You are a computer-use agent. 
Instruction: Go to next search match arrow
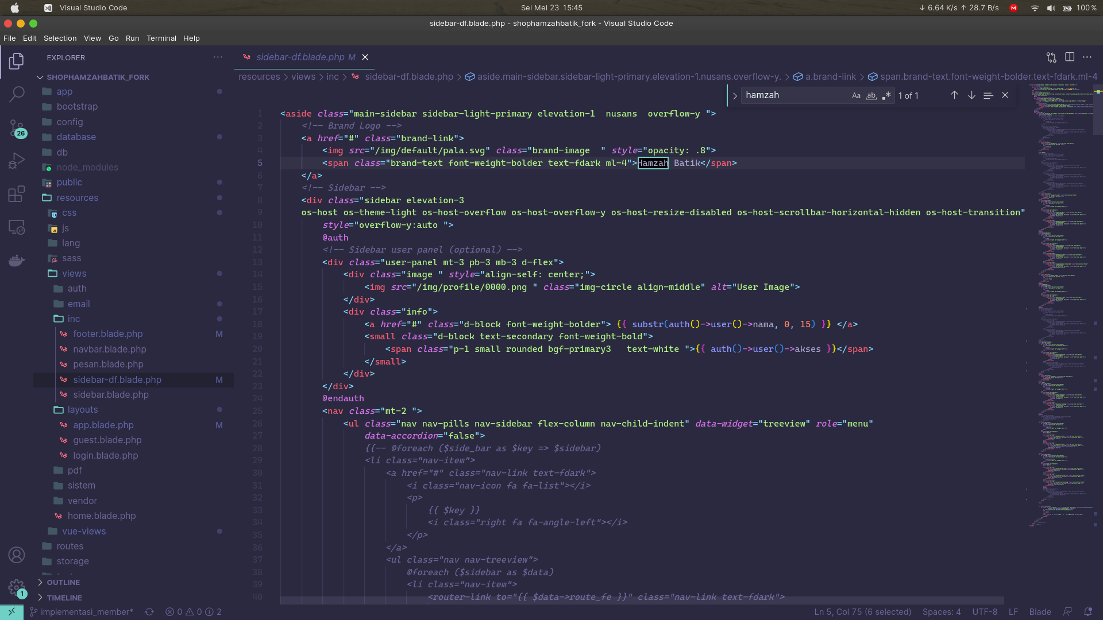pos(971,95)
